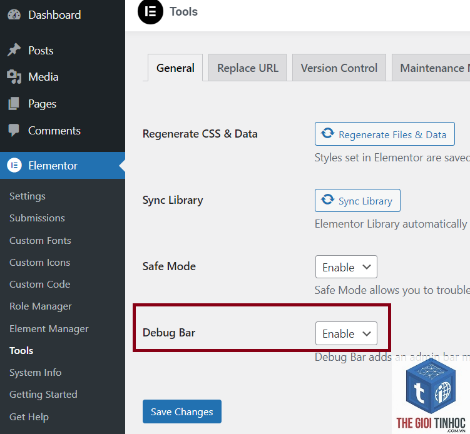Screen dimensions: 470x434
Task: Click the Media icon in sidebar
Action: [x=14, y=77]
